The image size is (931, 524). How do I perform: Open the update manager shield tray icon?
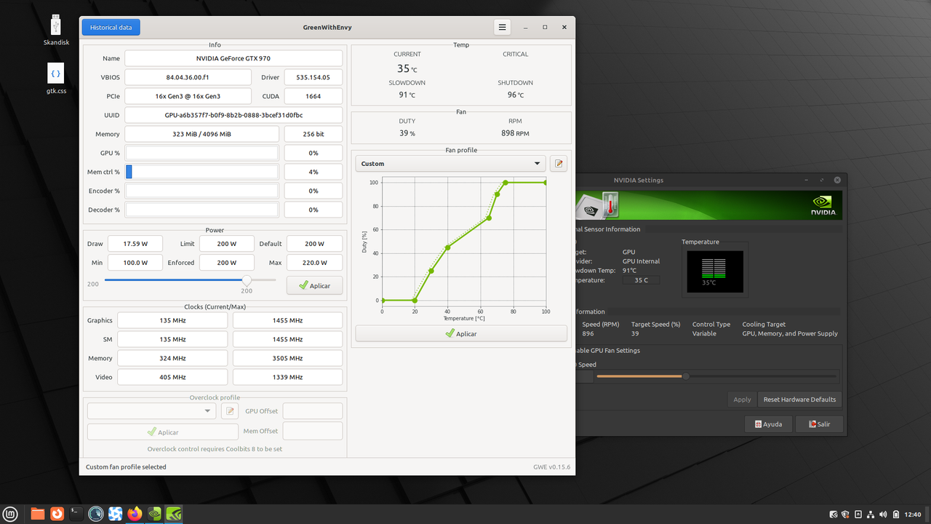pyautogui.click(x=846, y=515)
